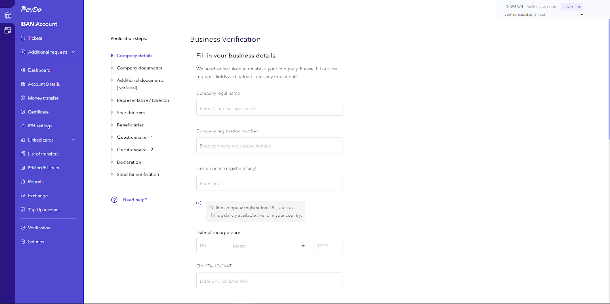Viewport: 610px width, 304px height.
Task: Click the PayDo logo
Action: coord(31,10)
